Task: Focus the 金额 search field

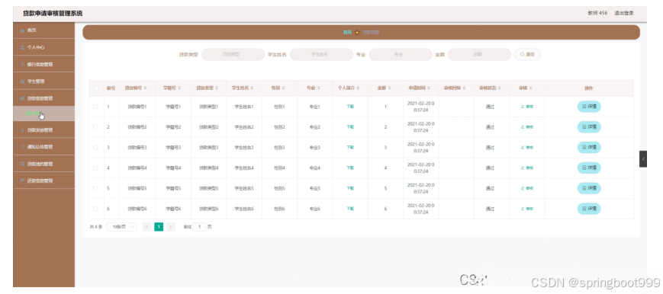Action: click(x=479, y=55)
